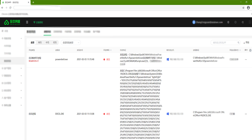The height and width of the screenshot is (140, 252).
Task: Click the magnifier search icon
Action: point(238,43)
